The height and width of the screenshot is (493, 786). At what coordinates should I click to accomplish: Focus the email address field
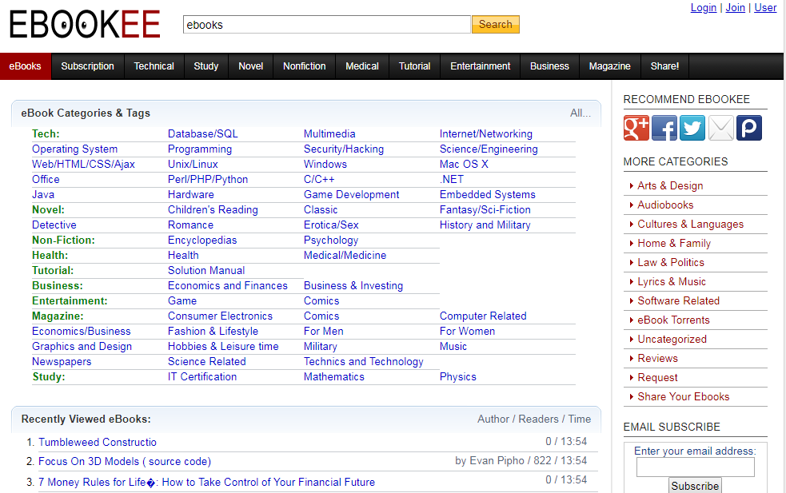click(x=696, y=467)
